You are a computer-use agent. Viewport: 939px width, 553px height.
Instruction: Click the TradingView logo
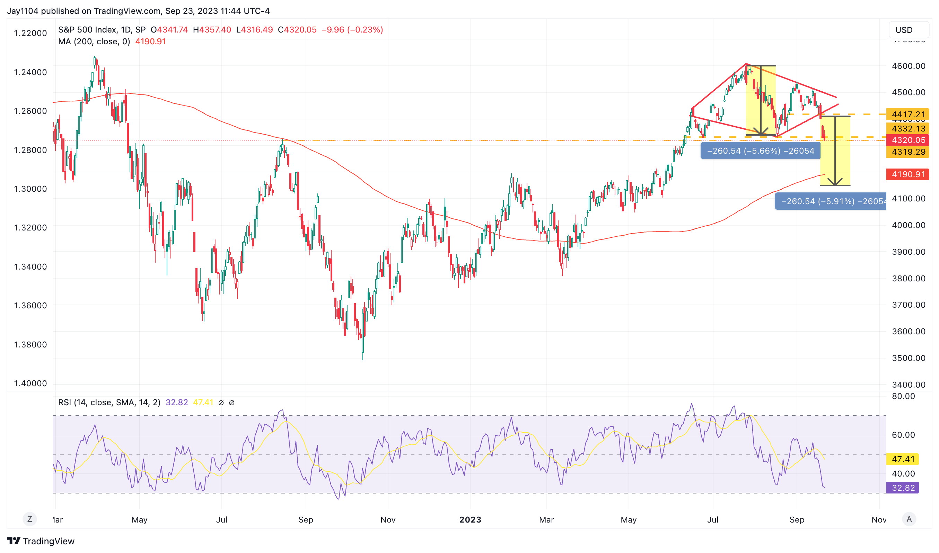coord(41,541)
